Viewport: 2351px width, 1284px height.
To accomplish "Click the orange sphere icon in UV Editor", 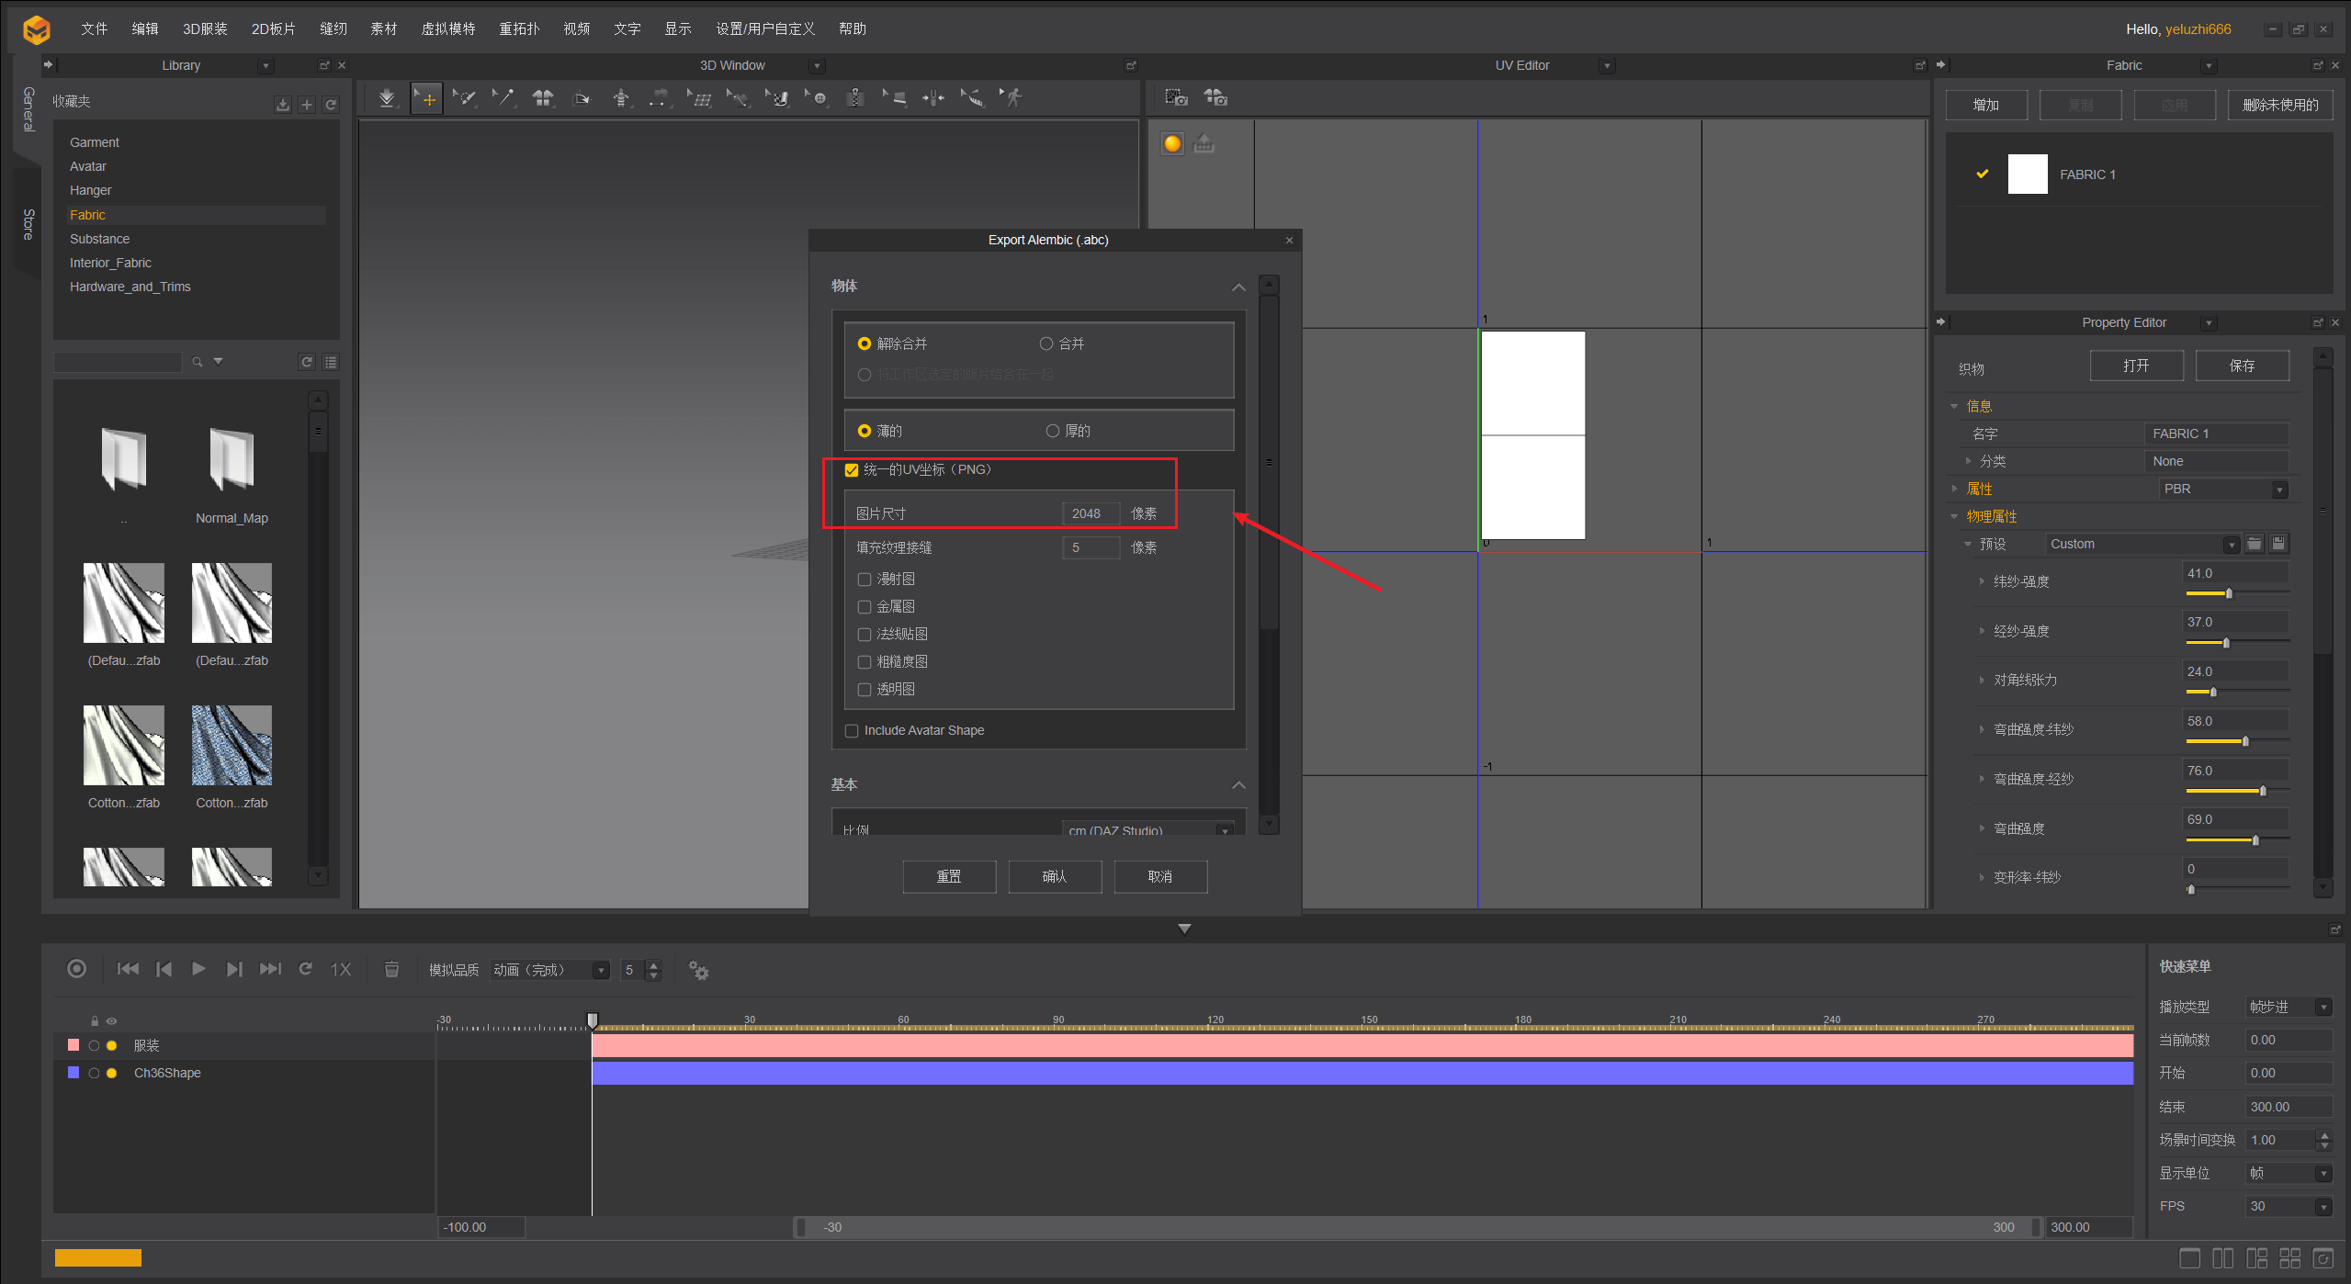I will point(1172,143).
